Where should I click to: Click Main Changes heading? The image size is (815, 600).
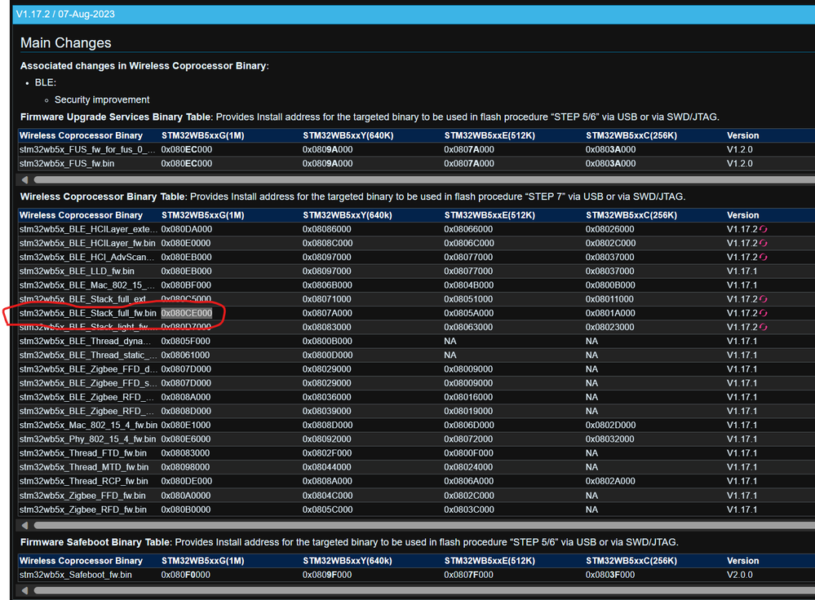(65, 42)
